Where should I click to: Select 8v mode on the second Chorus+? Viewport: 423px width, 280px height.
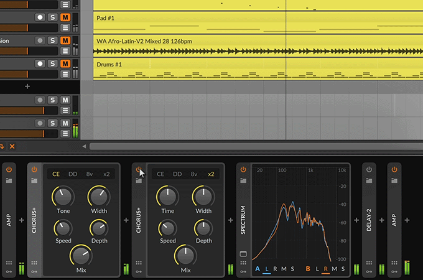click(x=194, y=174)
